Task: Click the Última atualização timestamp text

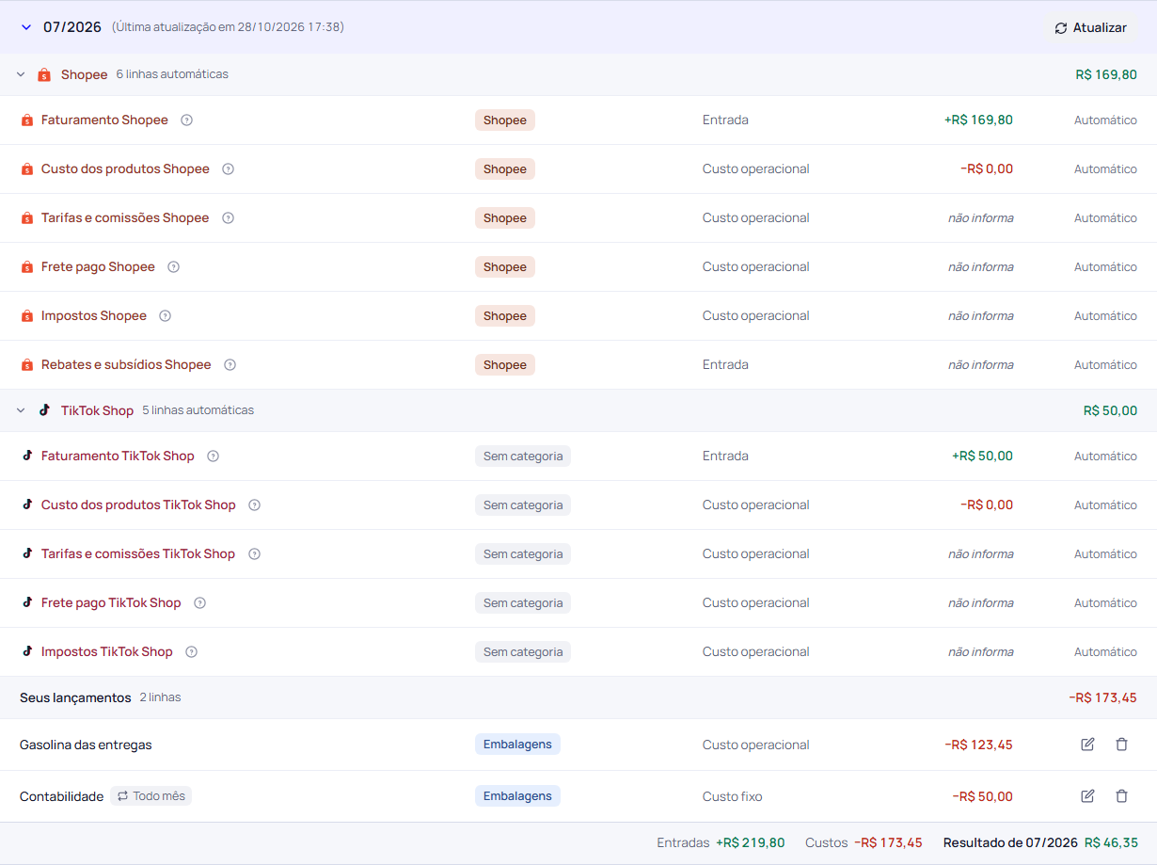Action: pos(228,27)
